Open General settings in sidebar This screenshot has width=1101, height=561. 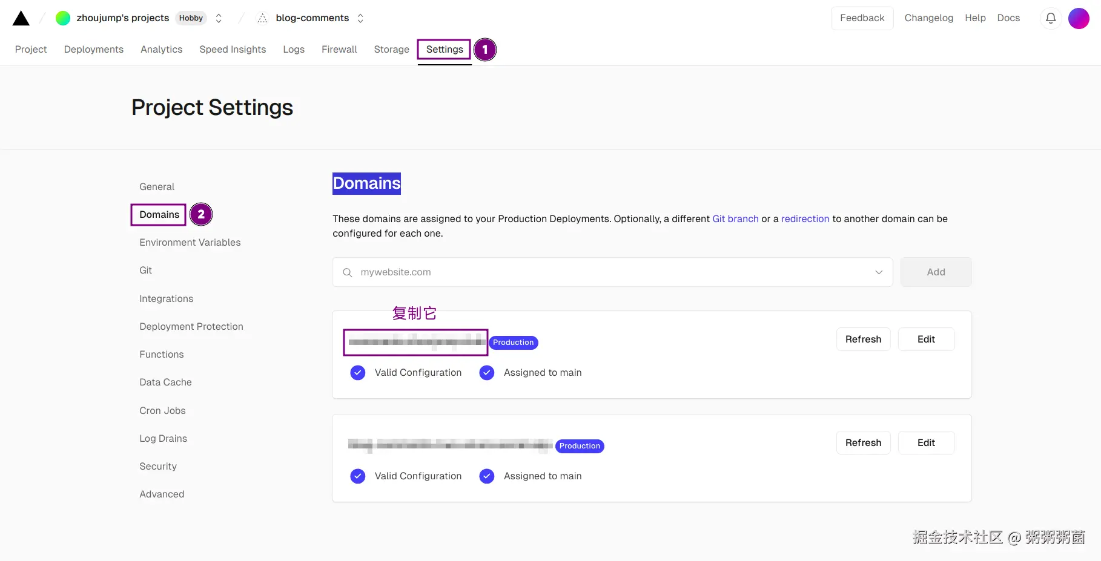click(157, 187)
